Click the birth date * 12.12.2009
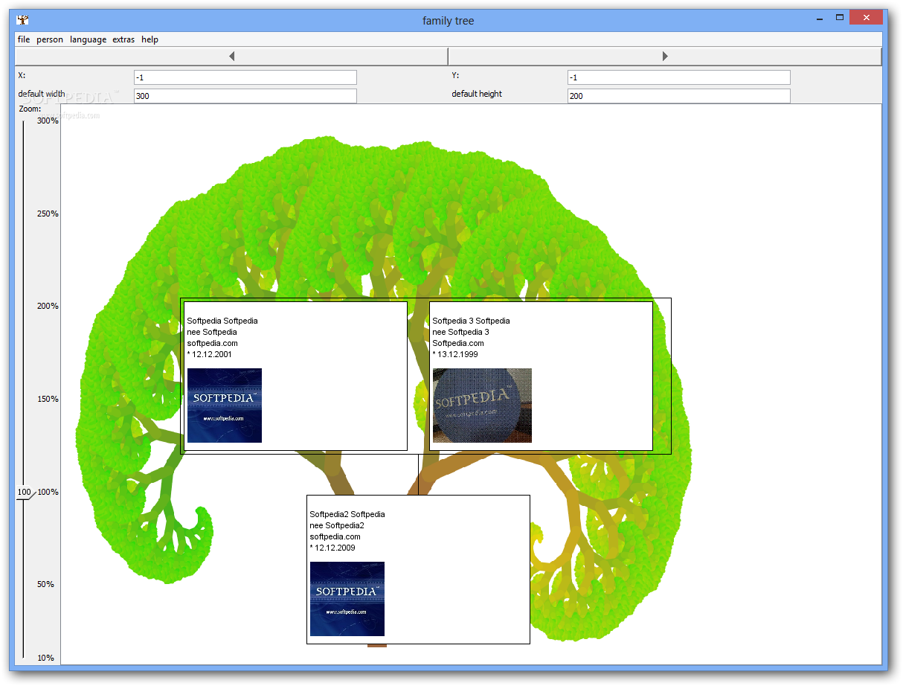 click(x=332, y=548)
